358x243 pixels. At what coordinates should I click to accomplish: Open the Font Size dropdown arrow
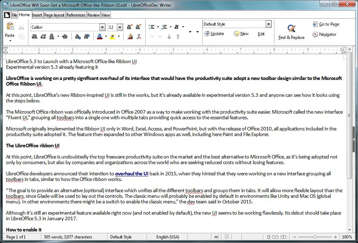(x=120, y=27)
